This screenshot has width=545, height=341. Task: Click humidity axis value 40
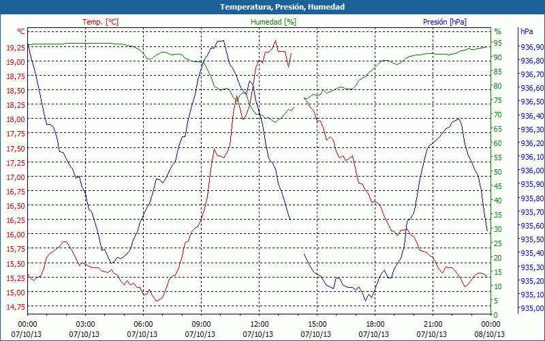click(498, 201)
